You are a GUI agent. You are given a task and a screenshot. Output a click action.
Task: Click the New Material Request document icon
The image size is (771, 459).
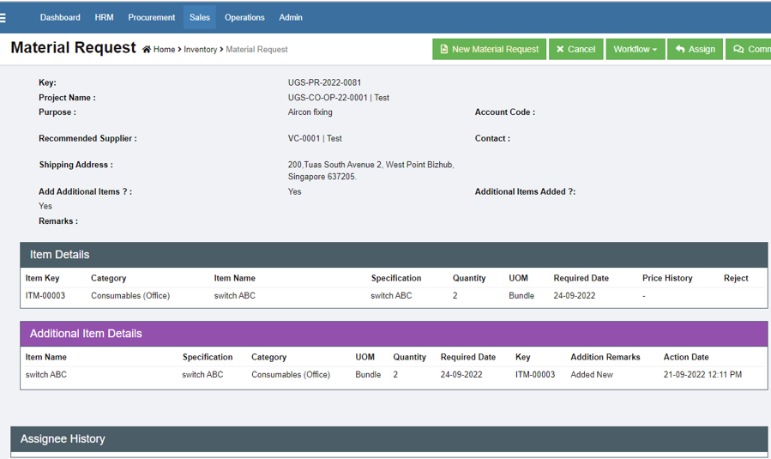(x=444, y=50)
